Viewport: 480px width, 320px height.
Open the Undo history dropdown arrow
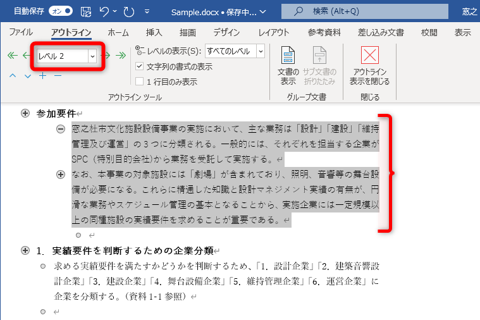coord(115,11)
